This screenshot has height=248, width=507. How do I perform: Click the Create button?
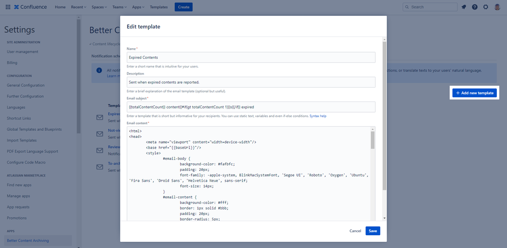184,7
